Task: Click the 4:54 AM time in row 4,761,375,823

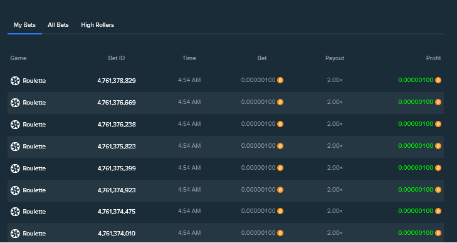Action: (x=189, y=146)
